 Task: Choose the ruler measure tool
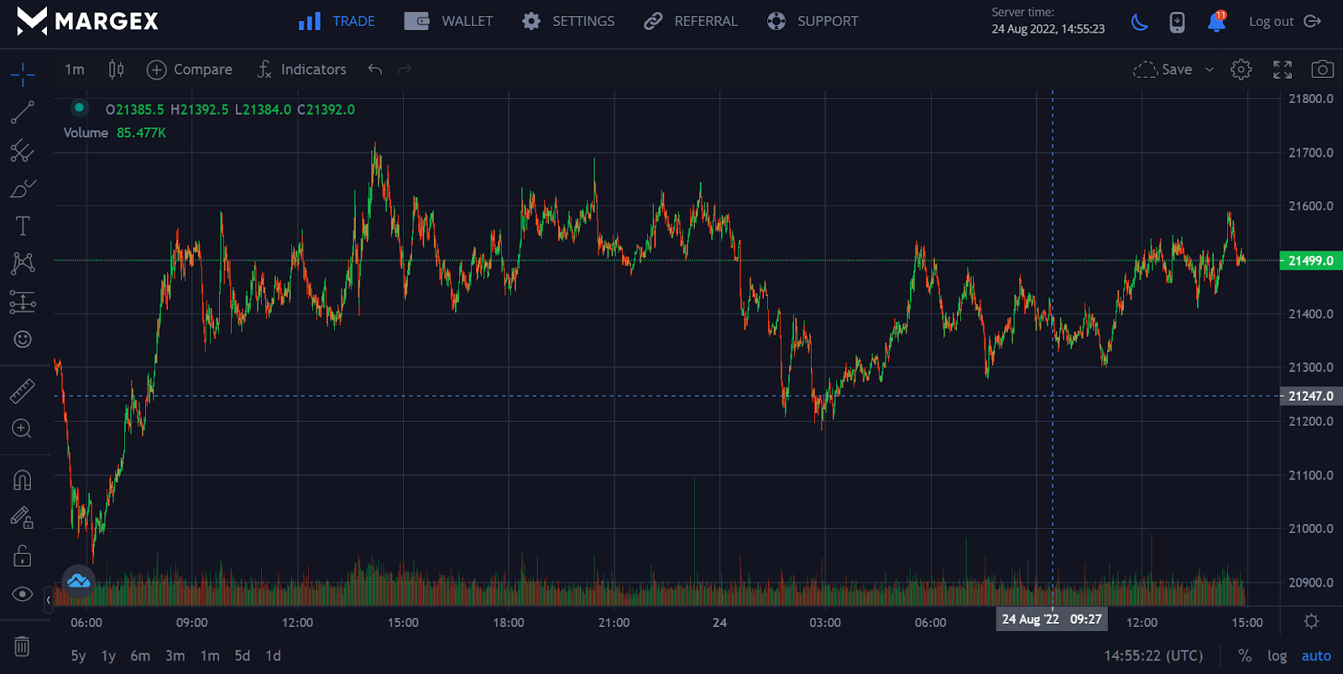(x=23, y=391)
